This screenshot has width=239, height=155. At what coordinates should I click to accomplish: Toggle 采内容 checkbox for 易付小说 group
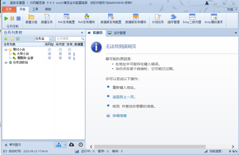(60, 49)
